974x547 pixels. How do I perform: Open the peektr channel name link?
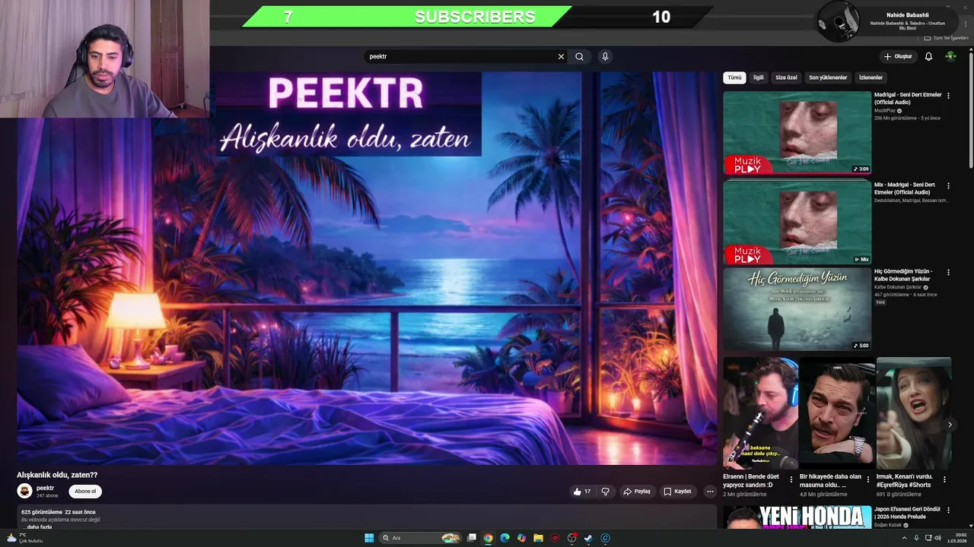[x=46, y=488]
